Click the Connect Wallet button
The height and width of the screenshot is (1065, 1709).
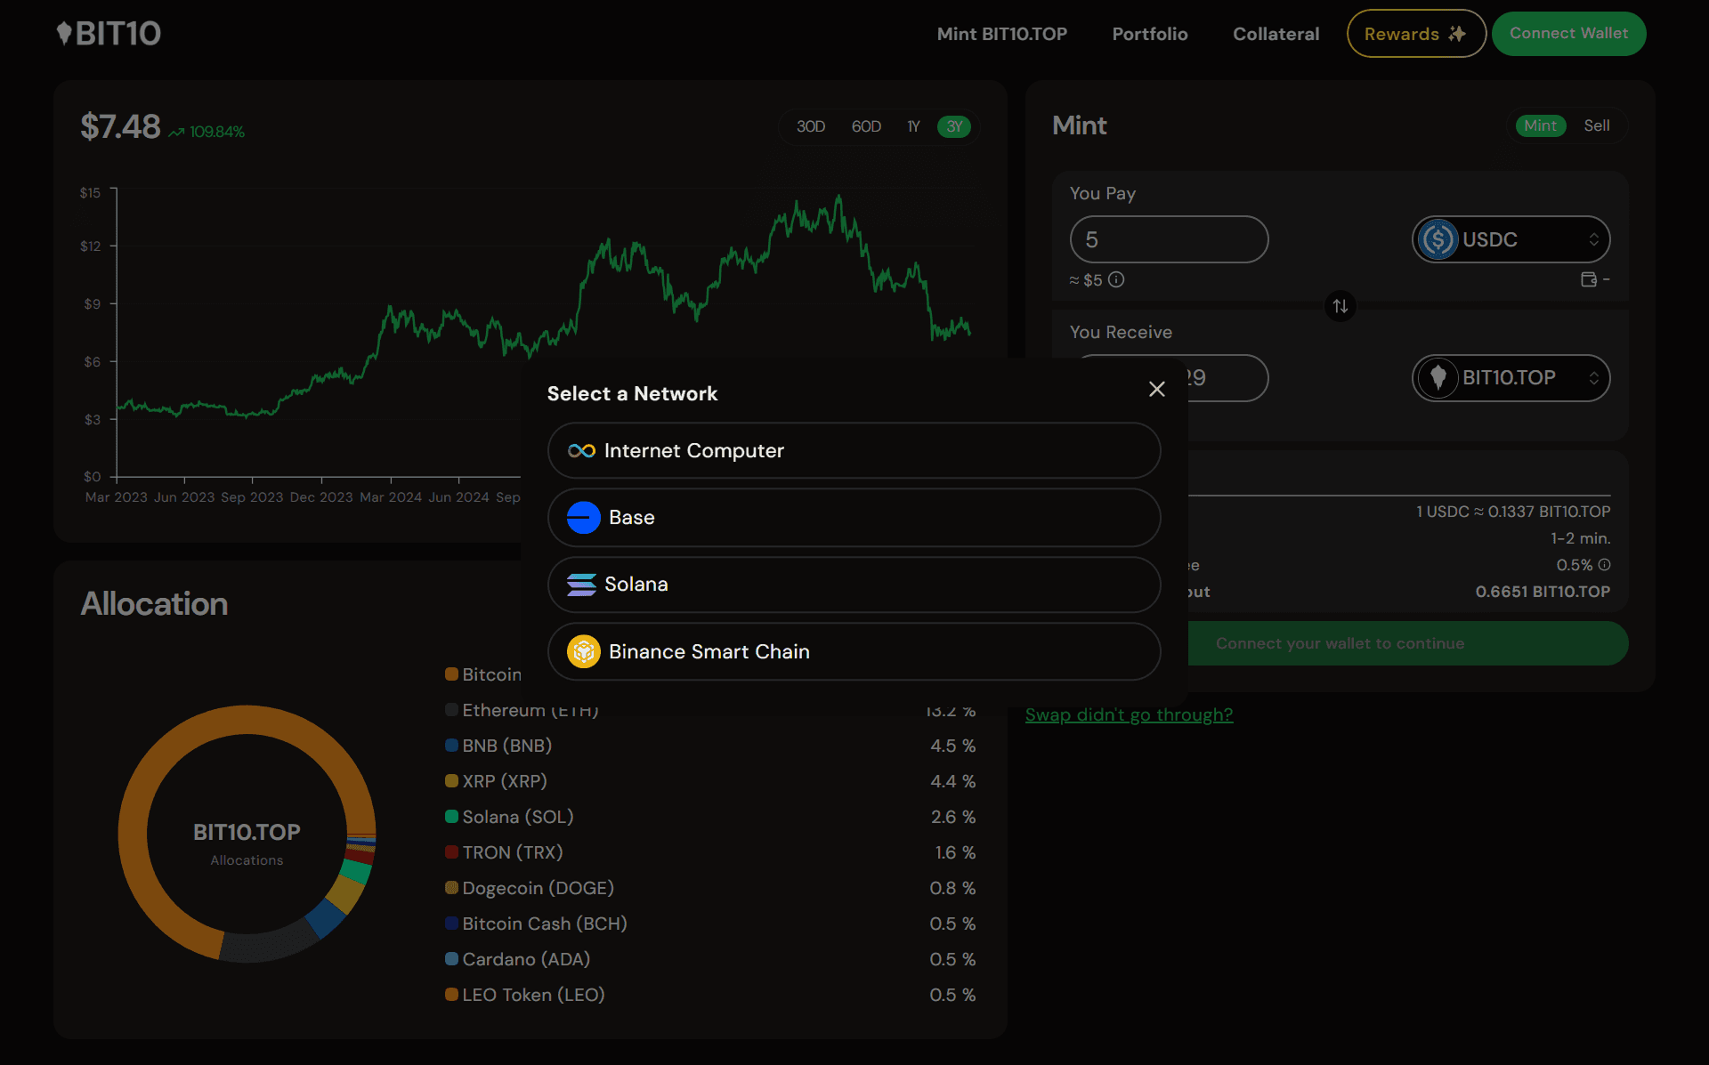pos(1568,34)
